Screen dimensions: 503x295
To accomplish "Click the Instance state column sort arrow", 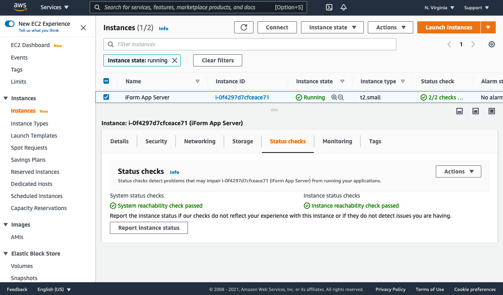I will tap(342, 81).
